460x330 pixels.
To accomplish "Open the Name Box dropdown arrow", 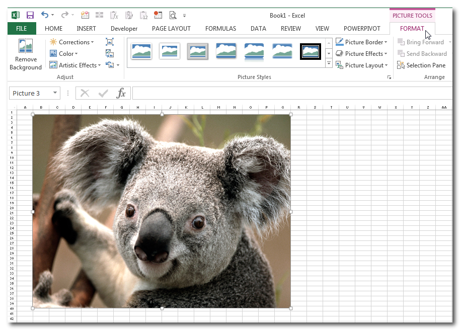I will [54, 93].
